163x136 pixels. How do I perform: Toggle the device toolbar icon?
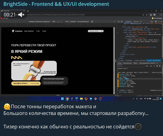pyautogui.click(x=122, y=22)
